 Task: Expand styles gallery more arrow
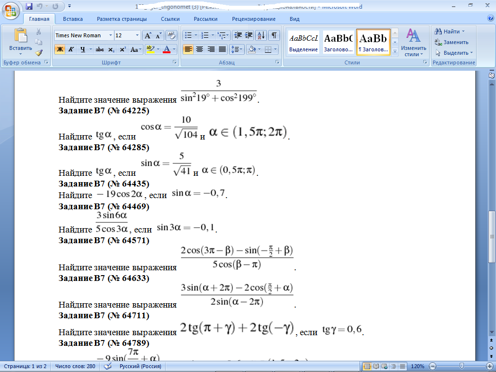[x=395, y=51]
